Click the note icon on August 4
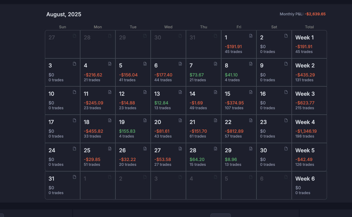 pos(110,64)
